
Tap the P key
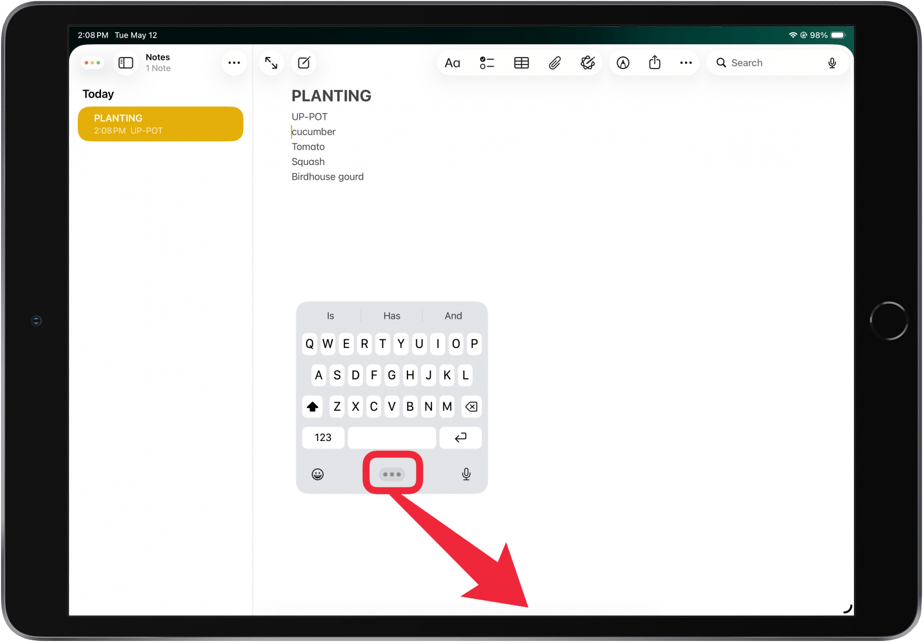[x=474, y=344]
